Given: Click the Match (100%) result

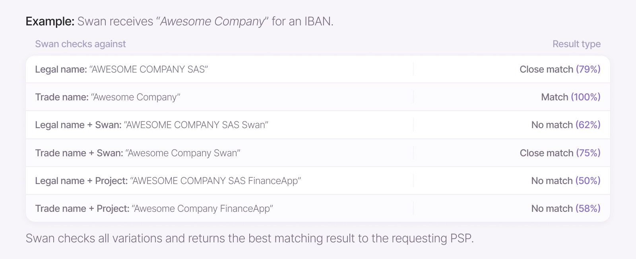Looking at the screenshot, I should [571, 97].
